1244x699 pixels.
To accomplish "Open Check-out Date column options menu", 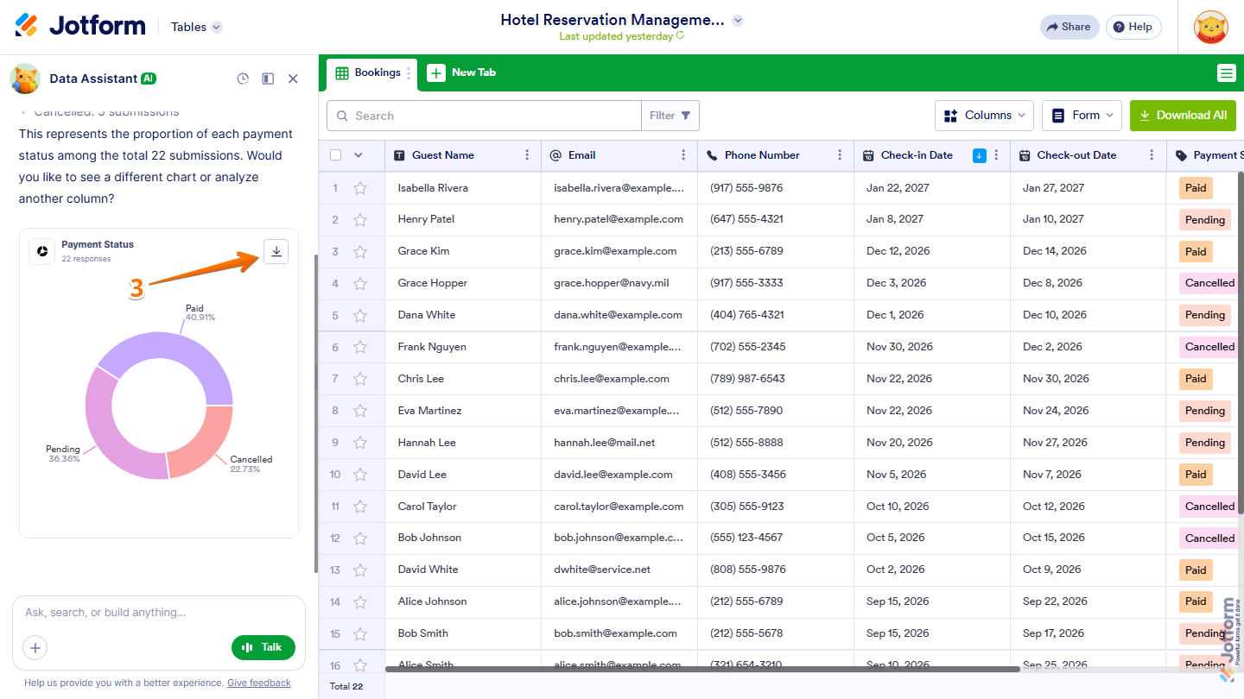I will [1152, 155].
